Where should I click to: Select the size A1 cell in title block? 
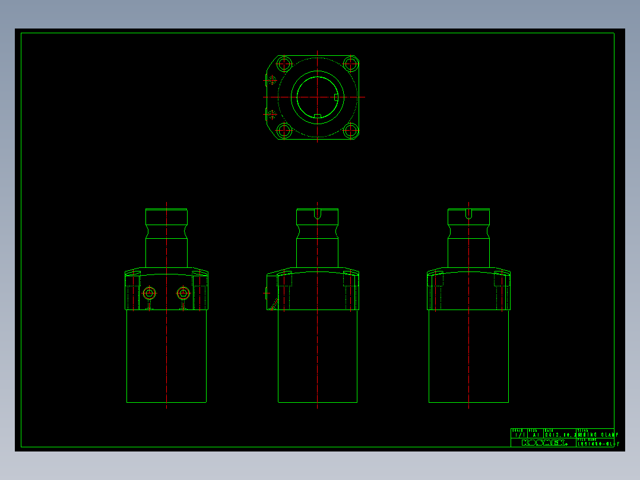[536, 434]
